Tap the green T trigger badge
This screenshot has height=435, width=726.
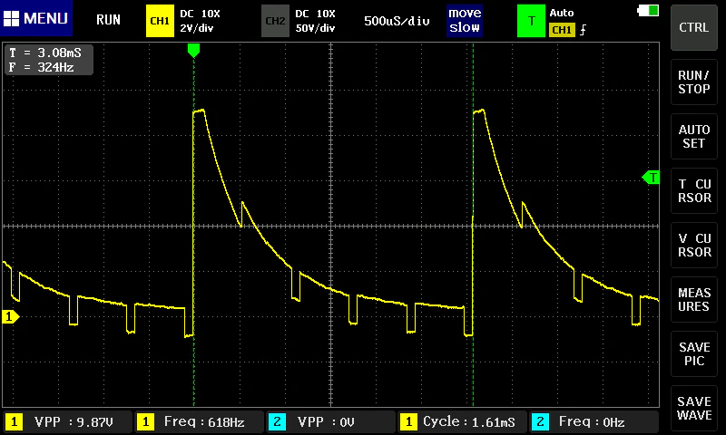(531, 21)
